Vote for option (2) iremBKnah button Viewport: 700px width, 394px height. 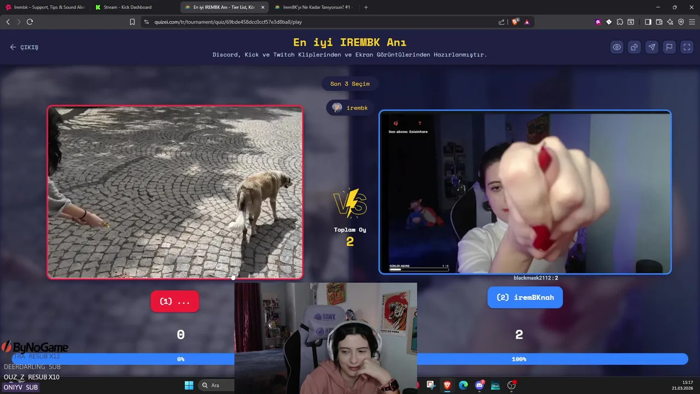525,297
